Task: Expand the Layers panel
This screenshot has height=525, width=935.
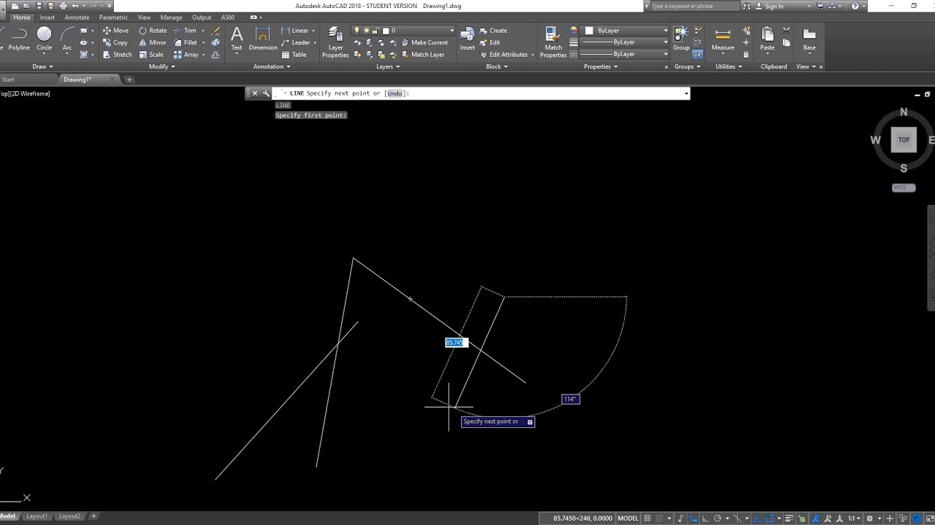Action: (388, 66)
